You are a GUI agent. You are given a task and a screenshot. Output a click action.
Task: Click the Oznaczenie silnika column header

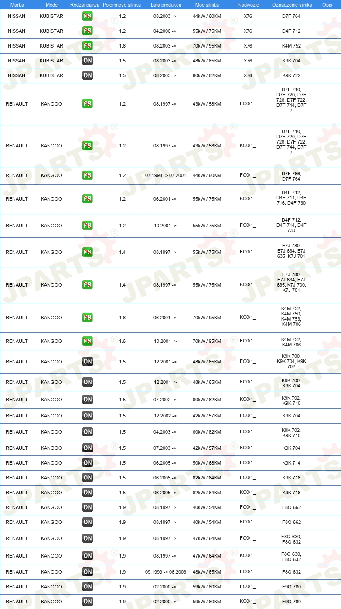292,5
